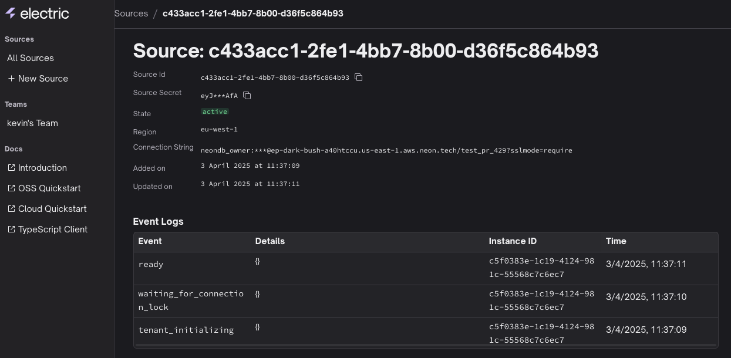Click the external link icon near TypeScript Client

point(11,229)
